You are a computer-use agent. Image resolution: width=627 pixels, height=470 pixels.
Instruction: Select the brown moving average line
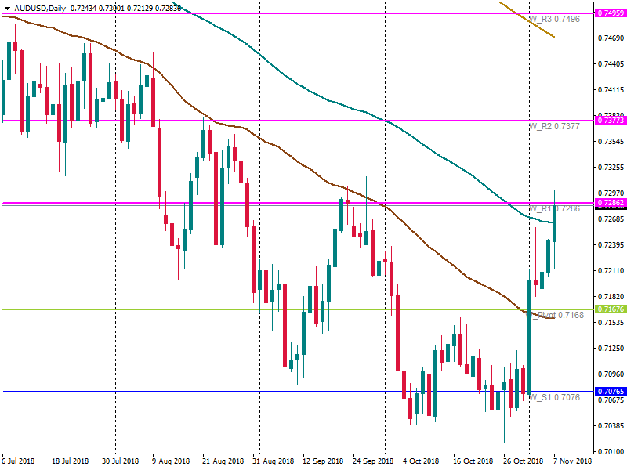[313, 169]
